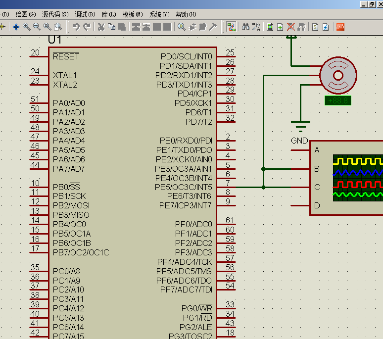Viewport: 383px width, 339px height.
Task: Click the undo arrow icon
Action: point(76,27)
